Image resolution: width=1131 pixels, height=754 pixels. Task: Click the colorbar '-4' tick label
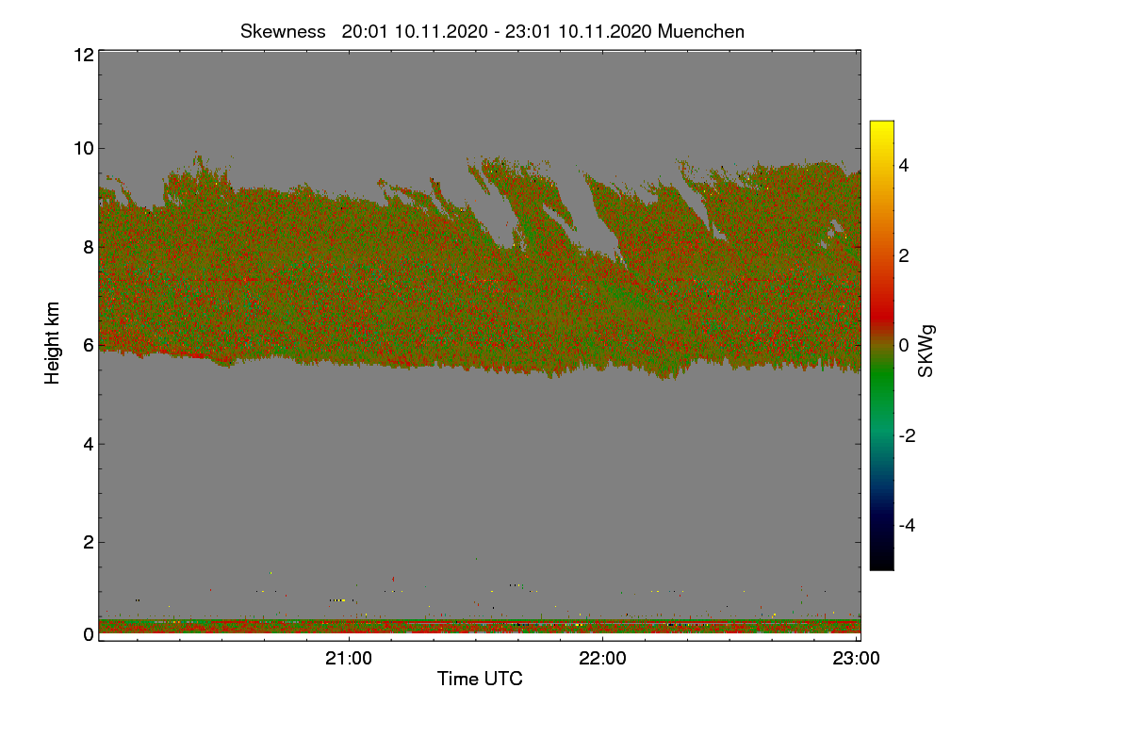coord(907,525)
